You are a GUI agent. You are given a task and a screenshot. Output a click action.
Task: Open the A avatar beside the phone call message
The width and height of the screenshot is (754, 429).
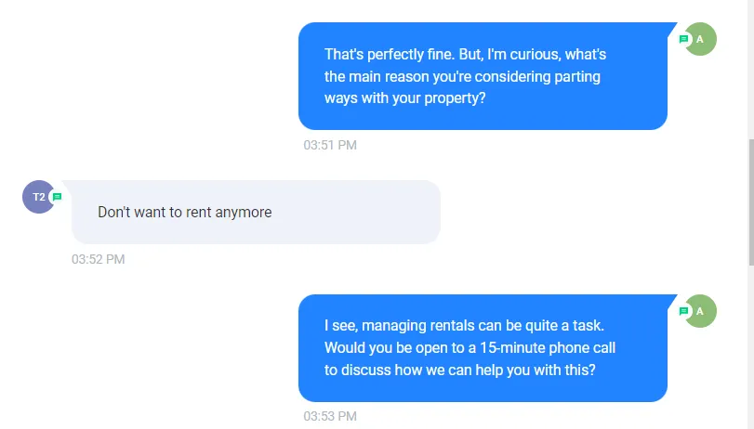coord(700,311)
